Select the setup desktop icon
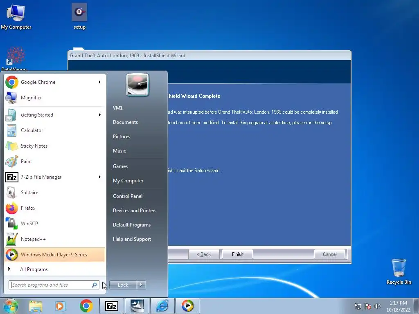The image size is (419, 314). 79,16
